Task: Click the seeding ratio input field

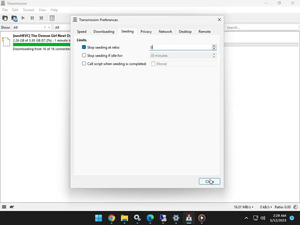Action: pos(181,47)
